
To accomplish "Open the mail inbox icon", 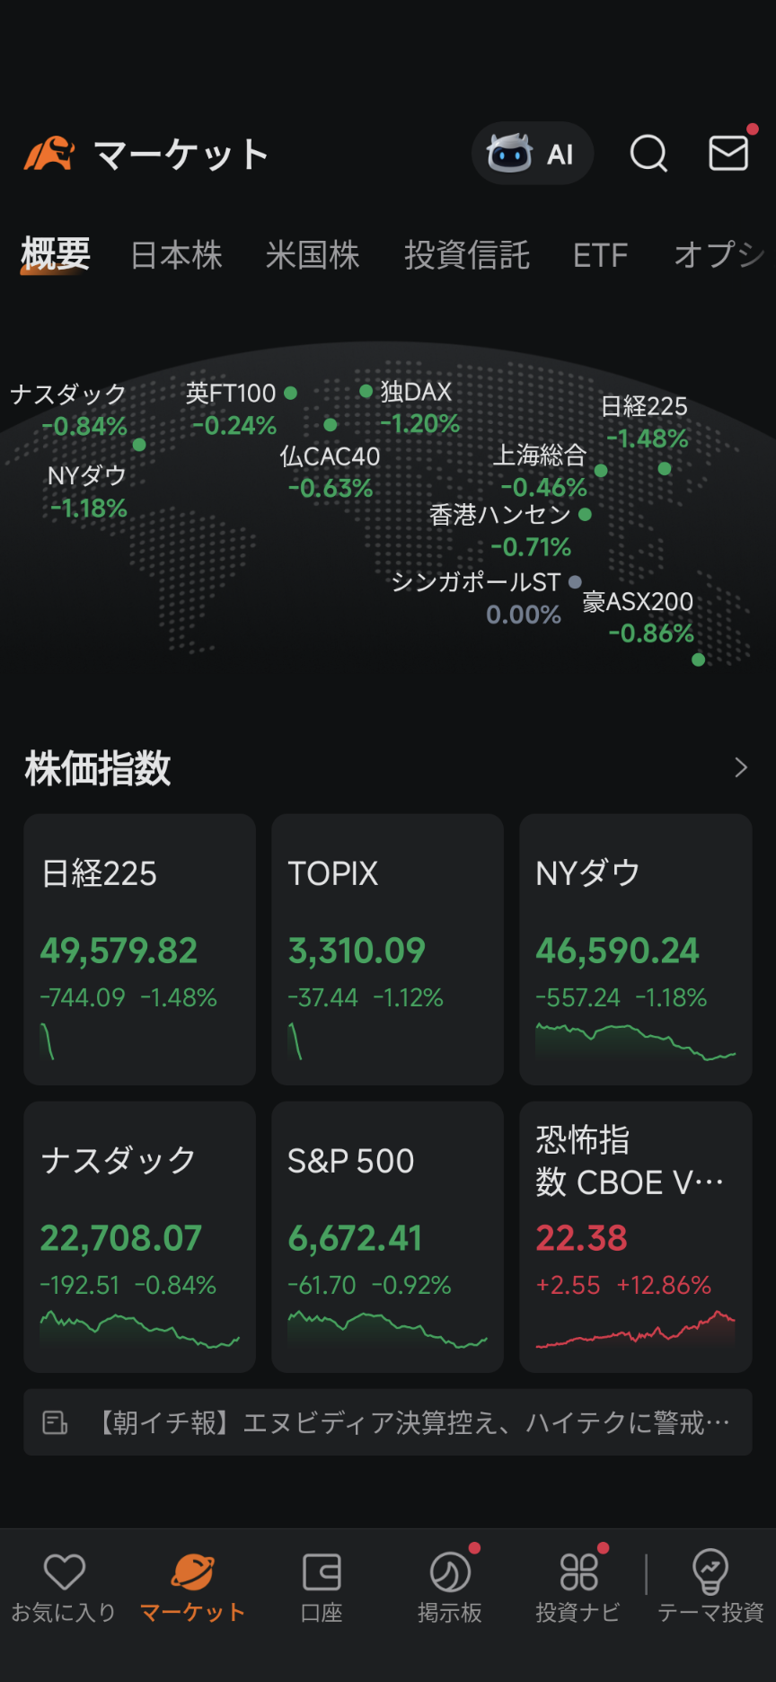I will (728, 154).
